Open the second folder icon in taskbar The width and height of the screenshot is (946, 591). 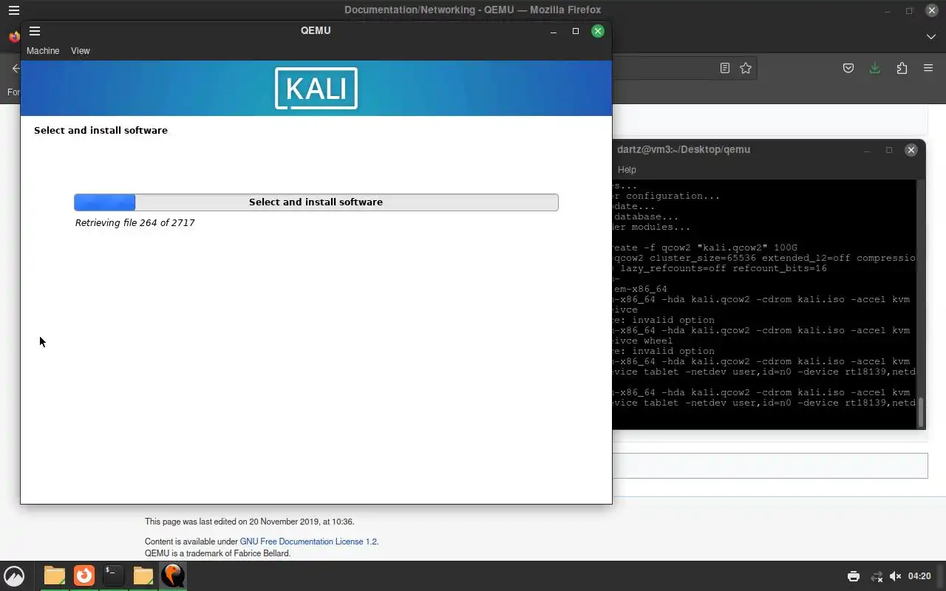pos(143,575)
